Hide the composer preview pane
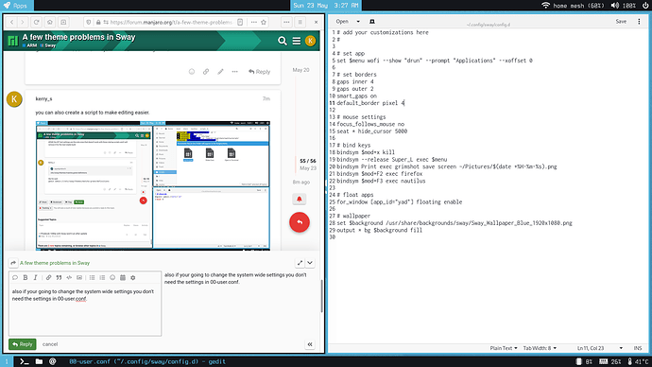The height and width of the screenshot is (367, 652). tap(310, 344)
